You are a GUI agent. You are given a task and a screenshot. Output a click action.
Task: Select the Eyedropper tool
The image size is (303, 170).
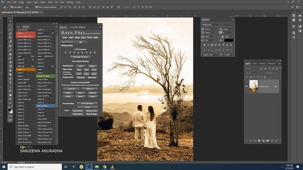10,42
